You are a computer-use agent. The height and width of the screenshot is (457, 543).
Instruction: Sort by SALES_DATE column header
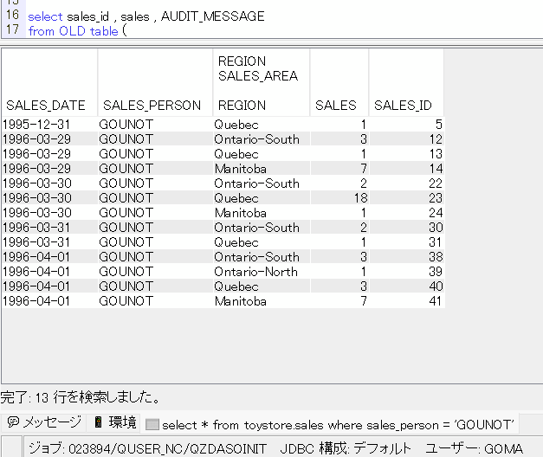click(x=49, y=82)
